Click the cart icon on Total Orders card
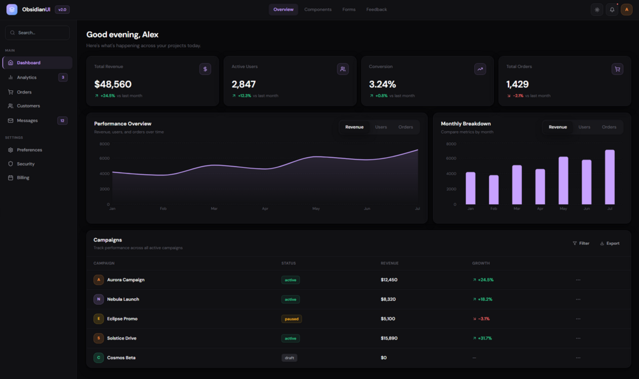The image size is (639, 379). tap(617, 69)
